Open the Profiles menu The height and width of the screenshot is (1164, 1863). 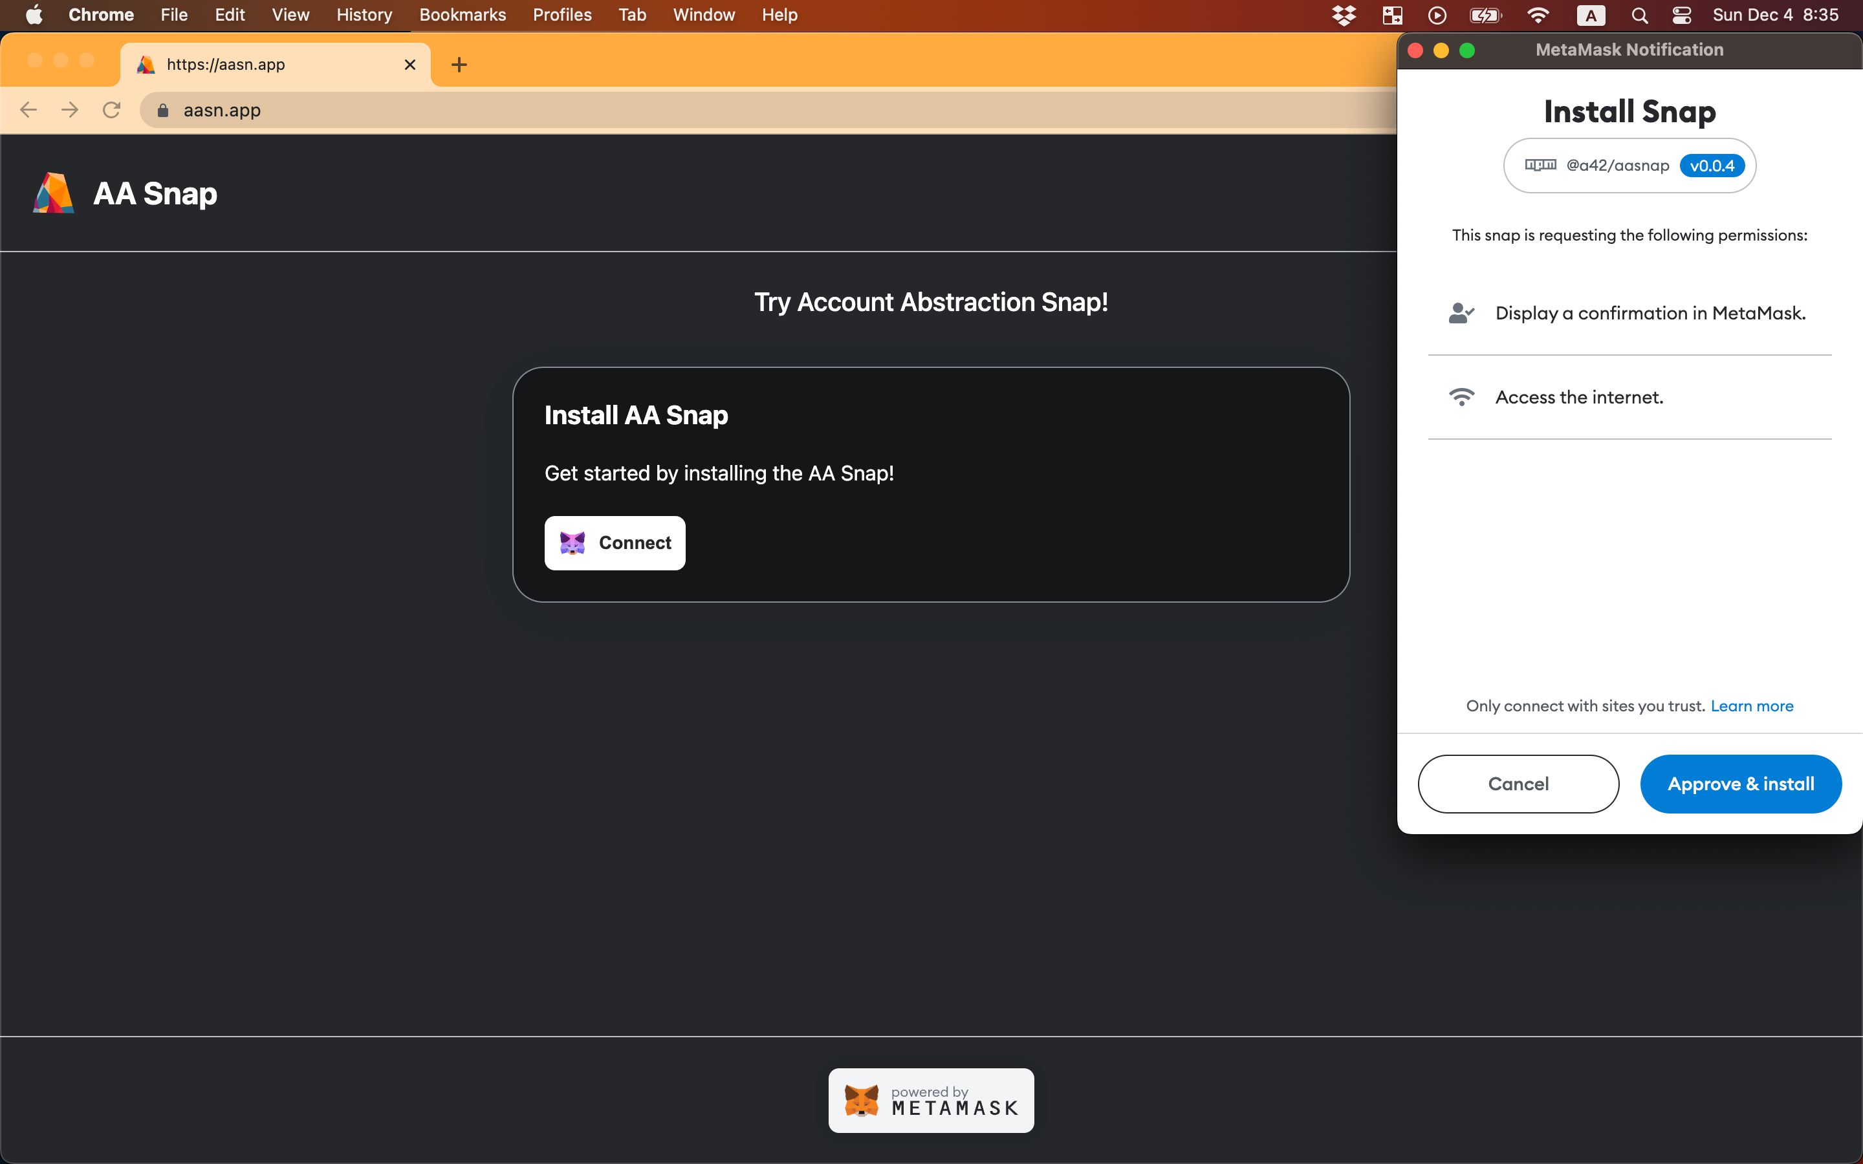coord(562,15)
